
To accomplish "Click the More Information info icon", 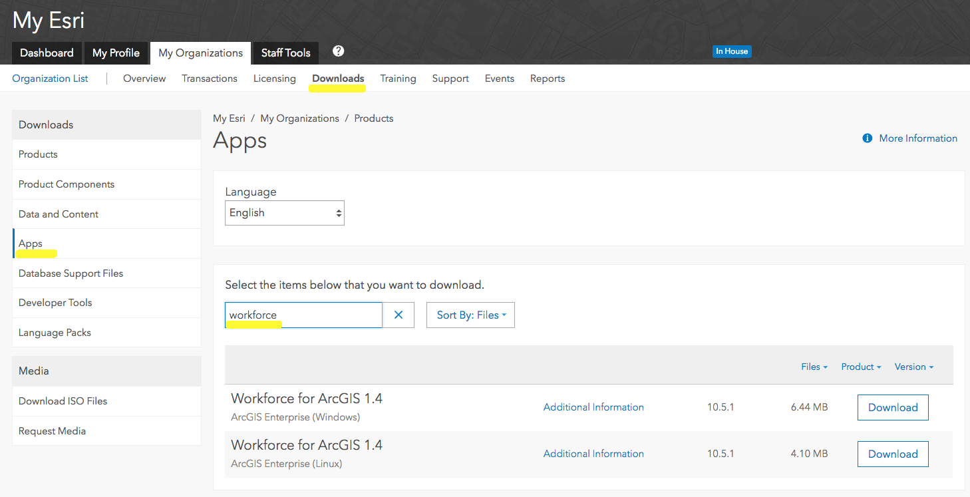I will 867,138.
